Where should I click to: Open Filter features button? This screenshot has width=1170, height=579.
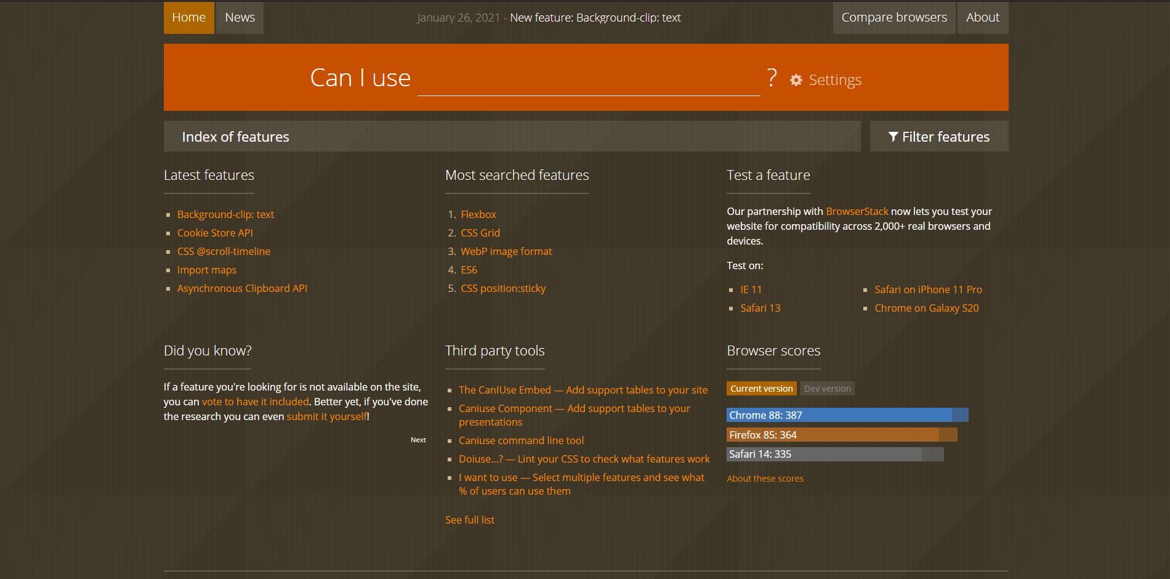click(939, 136)
